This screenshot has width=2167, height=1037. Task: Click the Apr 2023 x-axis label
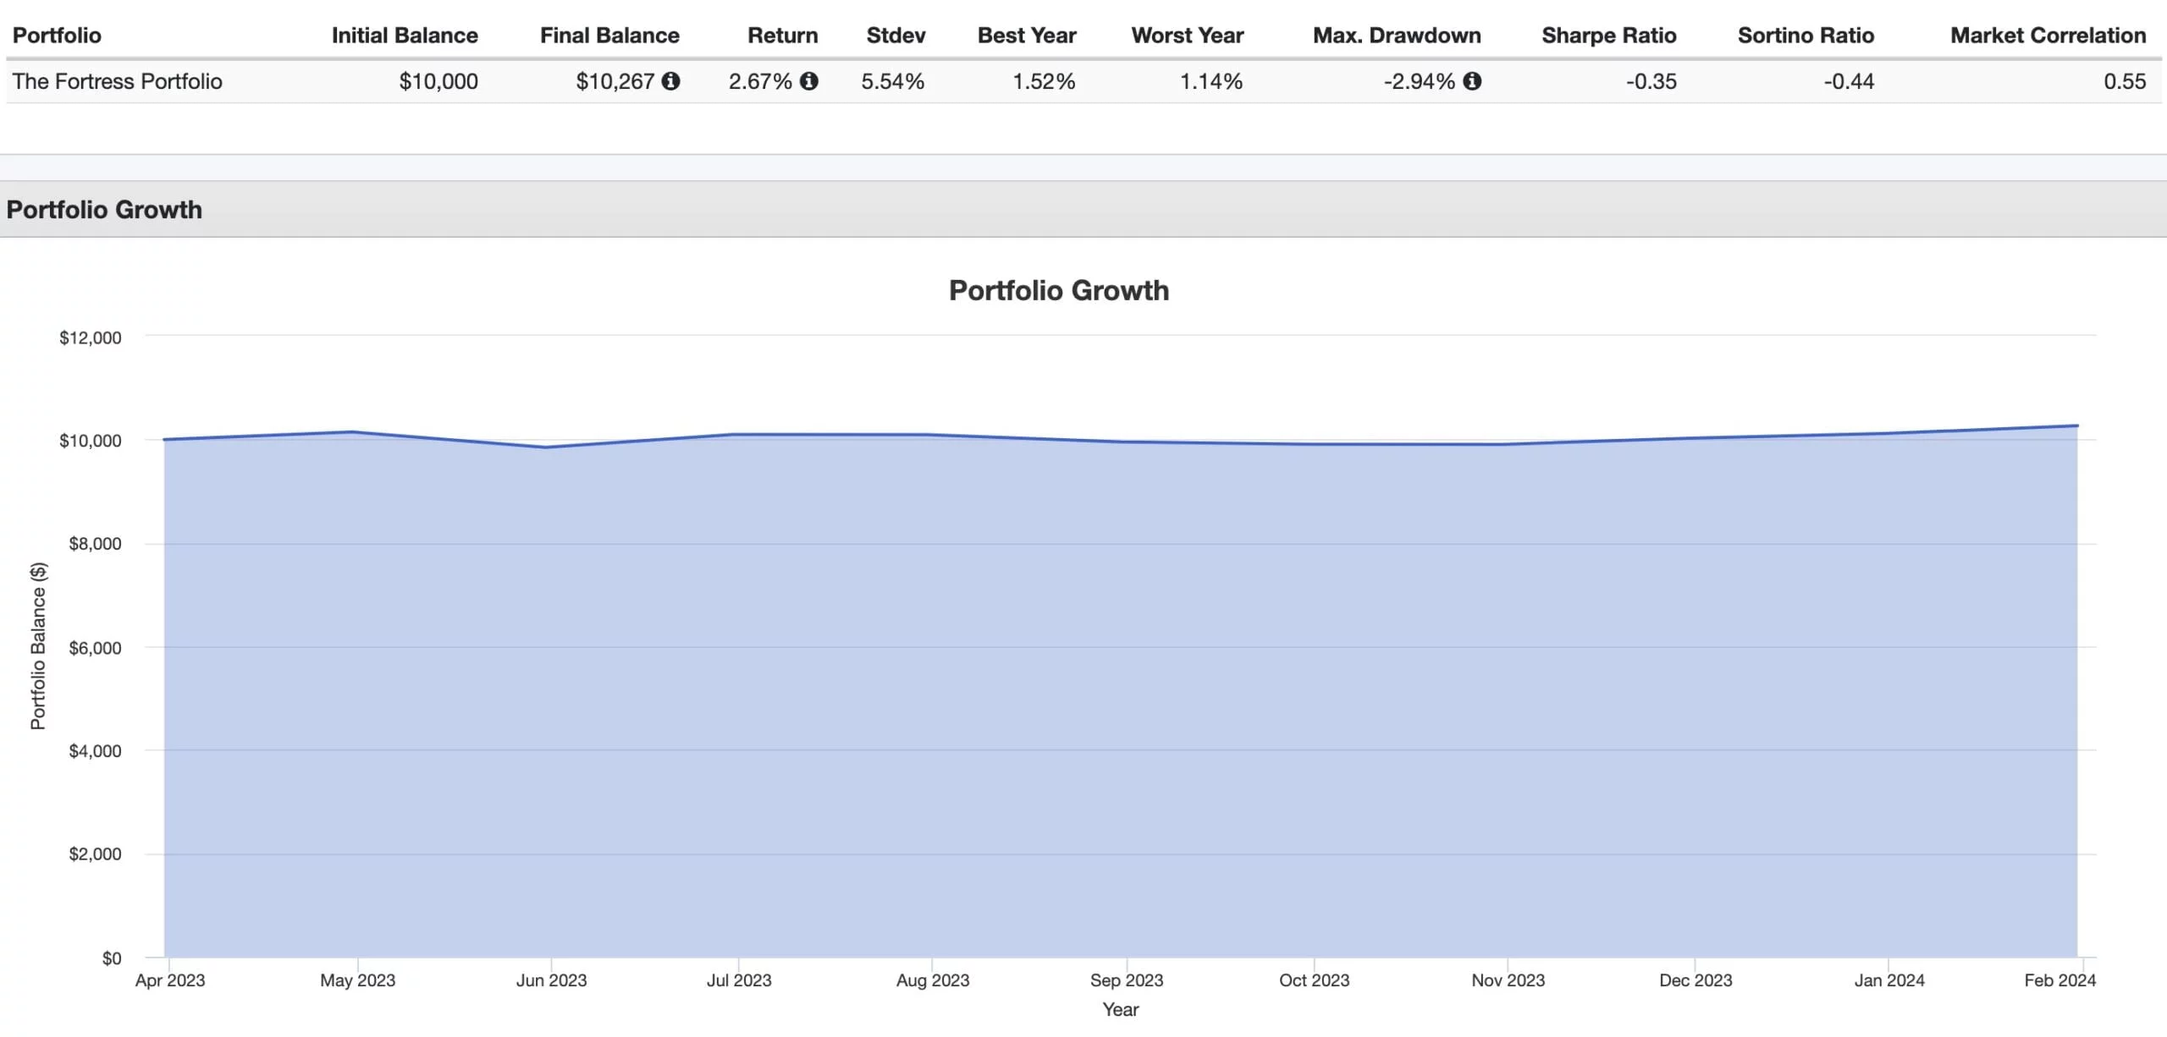[170, 980]
